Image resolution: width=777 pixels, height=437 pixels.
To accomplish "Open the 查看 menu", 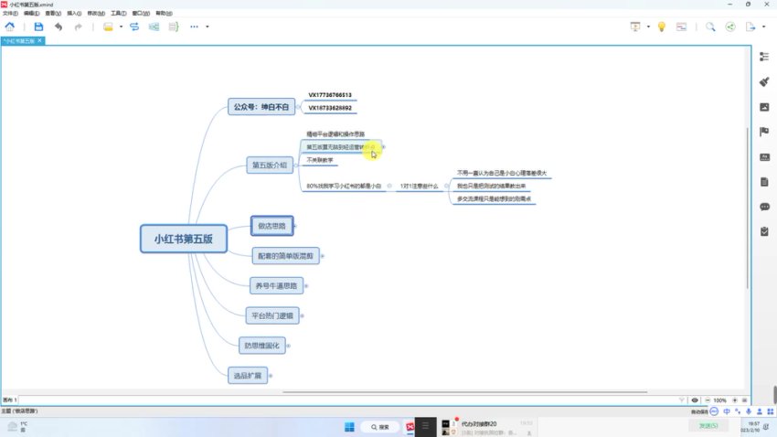I will tap(53, 14).
